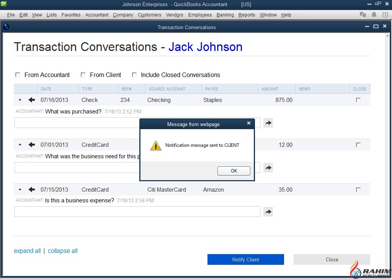The width and height of the screenshot is (392, 279).
Task: Open the Accountant menu
Action: (x=97, y=15)
